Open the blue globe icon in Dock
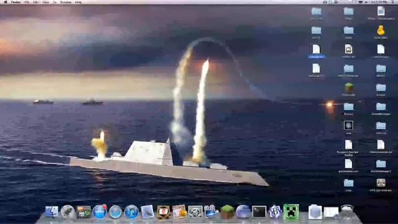The image size is (398, 224). (x=243, y=212)
